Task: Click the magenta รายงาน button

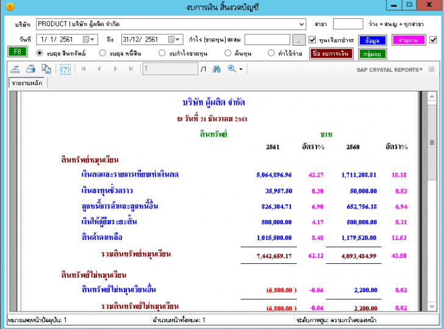Action: tap(409, 40)
